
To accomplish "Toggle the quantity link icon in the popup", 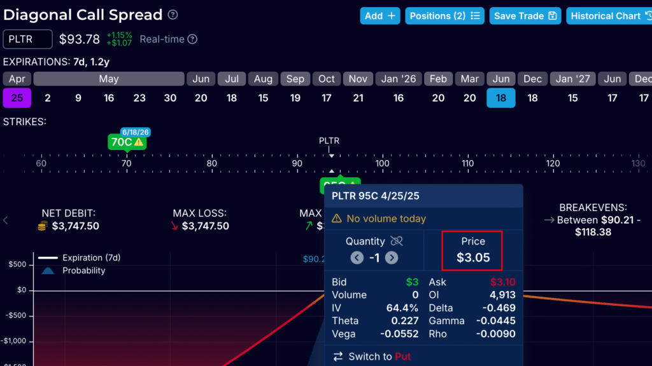I will click(396, 241).
